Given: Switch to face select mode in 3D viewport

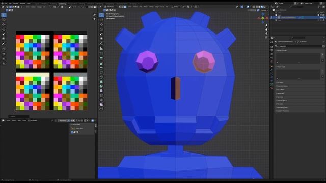Looking at the screenshot, I should point(125,7).
